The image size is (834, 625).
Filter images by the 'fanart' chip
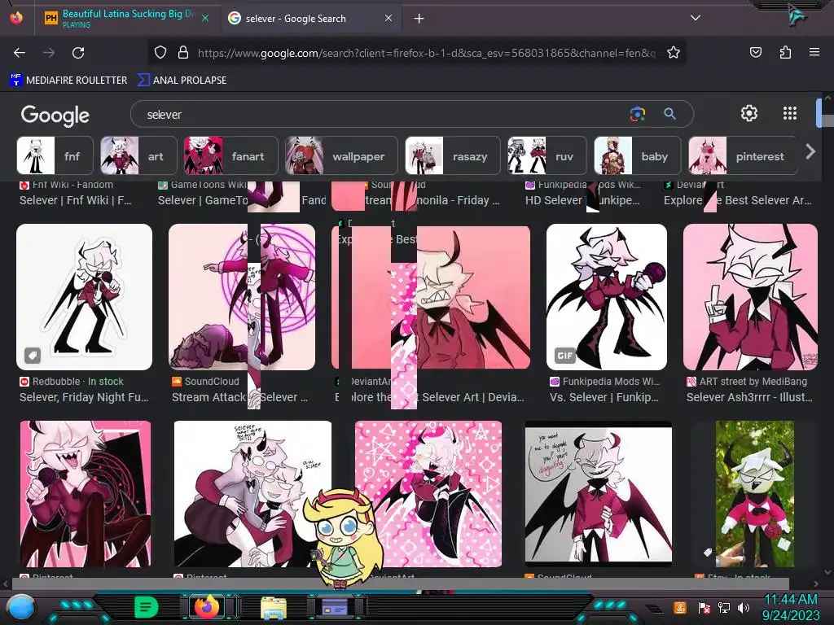(230, 155)
